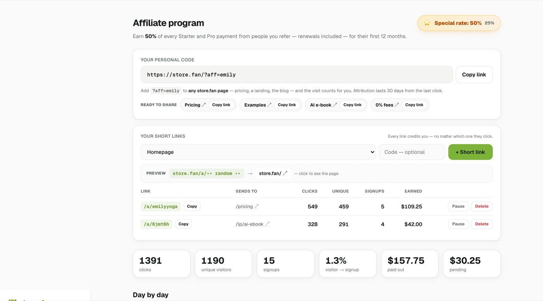Create a new short link

pos(470,152)
